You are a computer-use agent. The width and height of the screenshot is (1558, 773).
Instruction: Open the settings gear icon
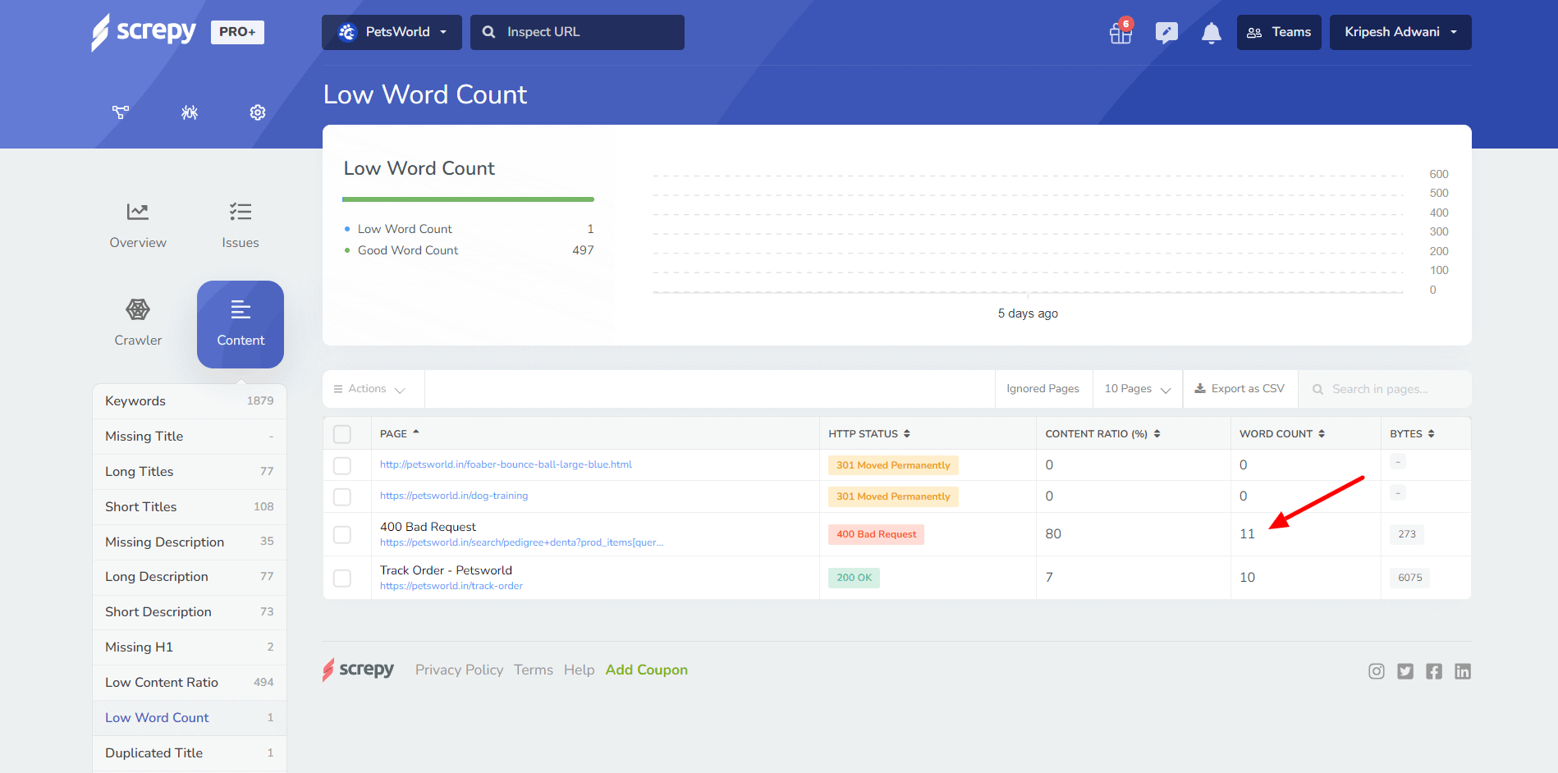tap(258, 112)
